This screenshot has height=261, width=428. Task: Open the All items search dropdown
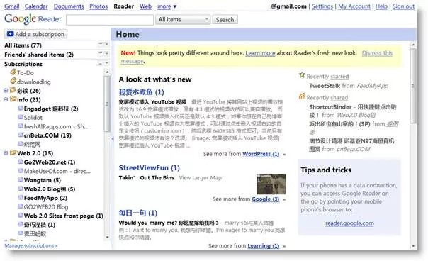tap(183, 19)
